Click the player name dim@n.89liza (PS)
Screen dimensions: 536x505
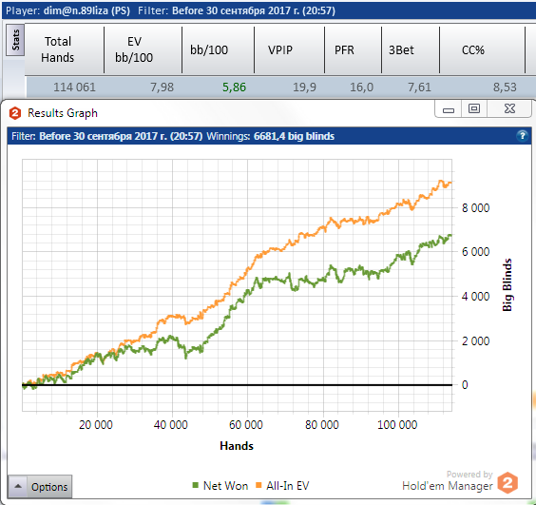[86, 10]
